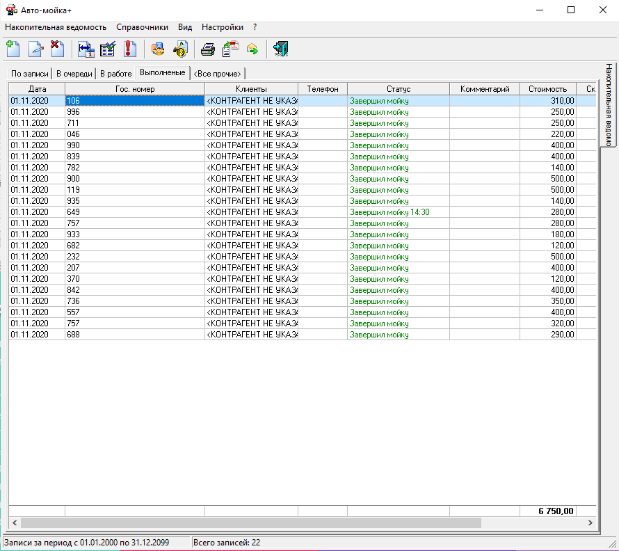Sort by the Дата column header
Image resolution: width=619 pixels, height=551 pixels.
pyautogui.click(x=37, y=89)
